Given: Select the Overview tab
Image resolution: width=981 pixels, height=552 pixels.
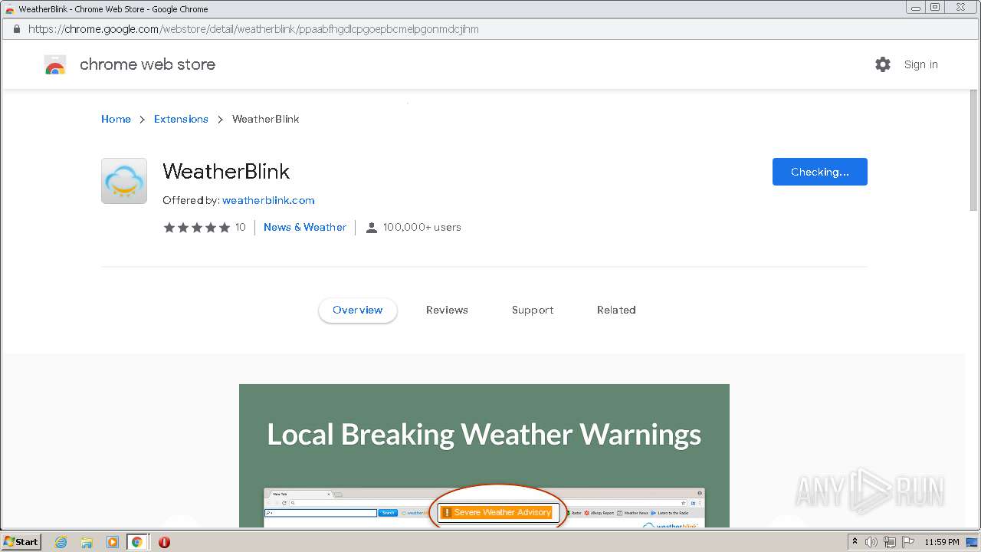Looking at the screenshot, I should tap(358, 310).
